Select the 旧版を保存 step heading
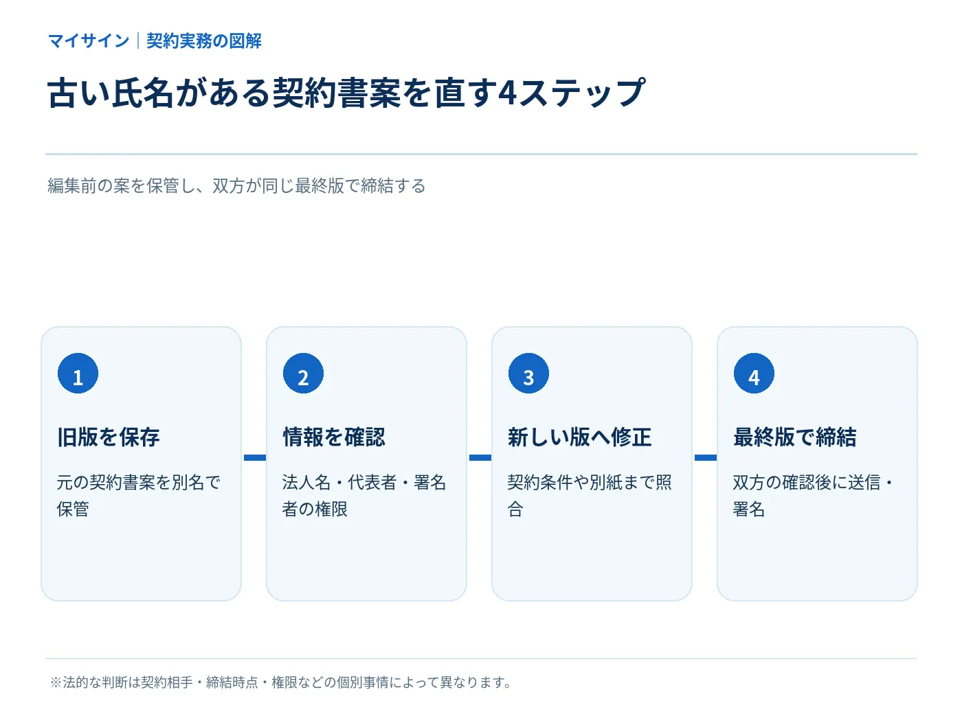The height and width of the screenshot is (721, 962). [109, 437]
